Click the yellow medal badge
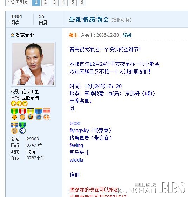This screenshot has height=197, width=188. [x=31, y=114]
